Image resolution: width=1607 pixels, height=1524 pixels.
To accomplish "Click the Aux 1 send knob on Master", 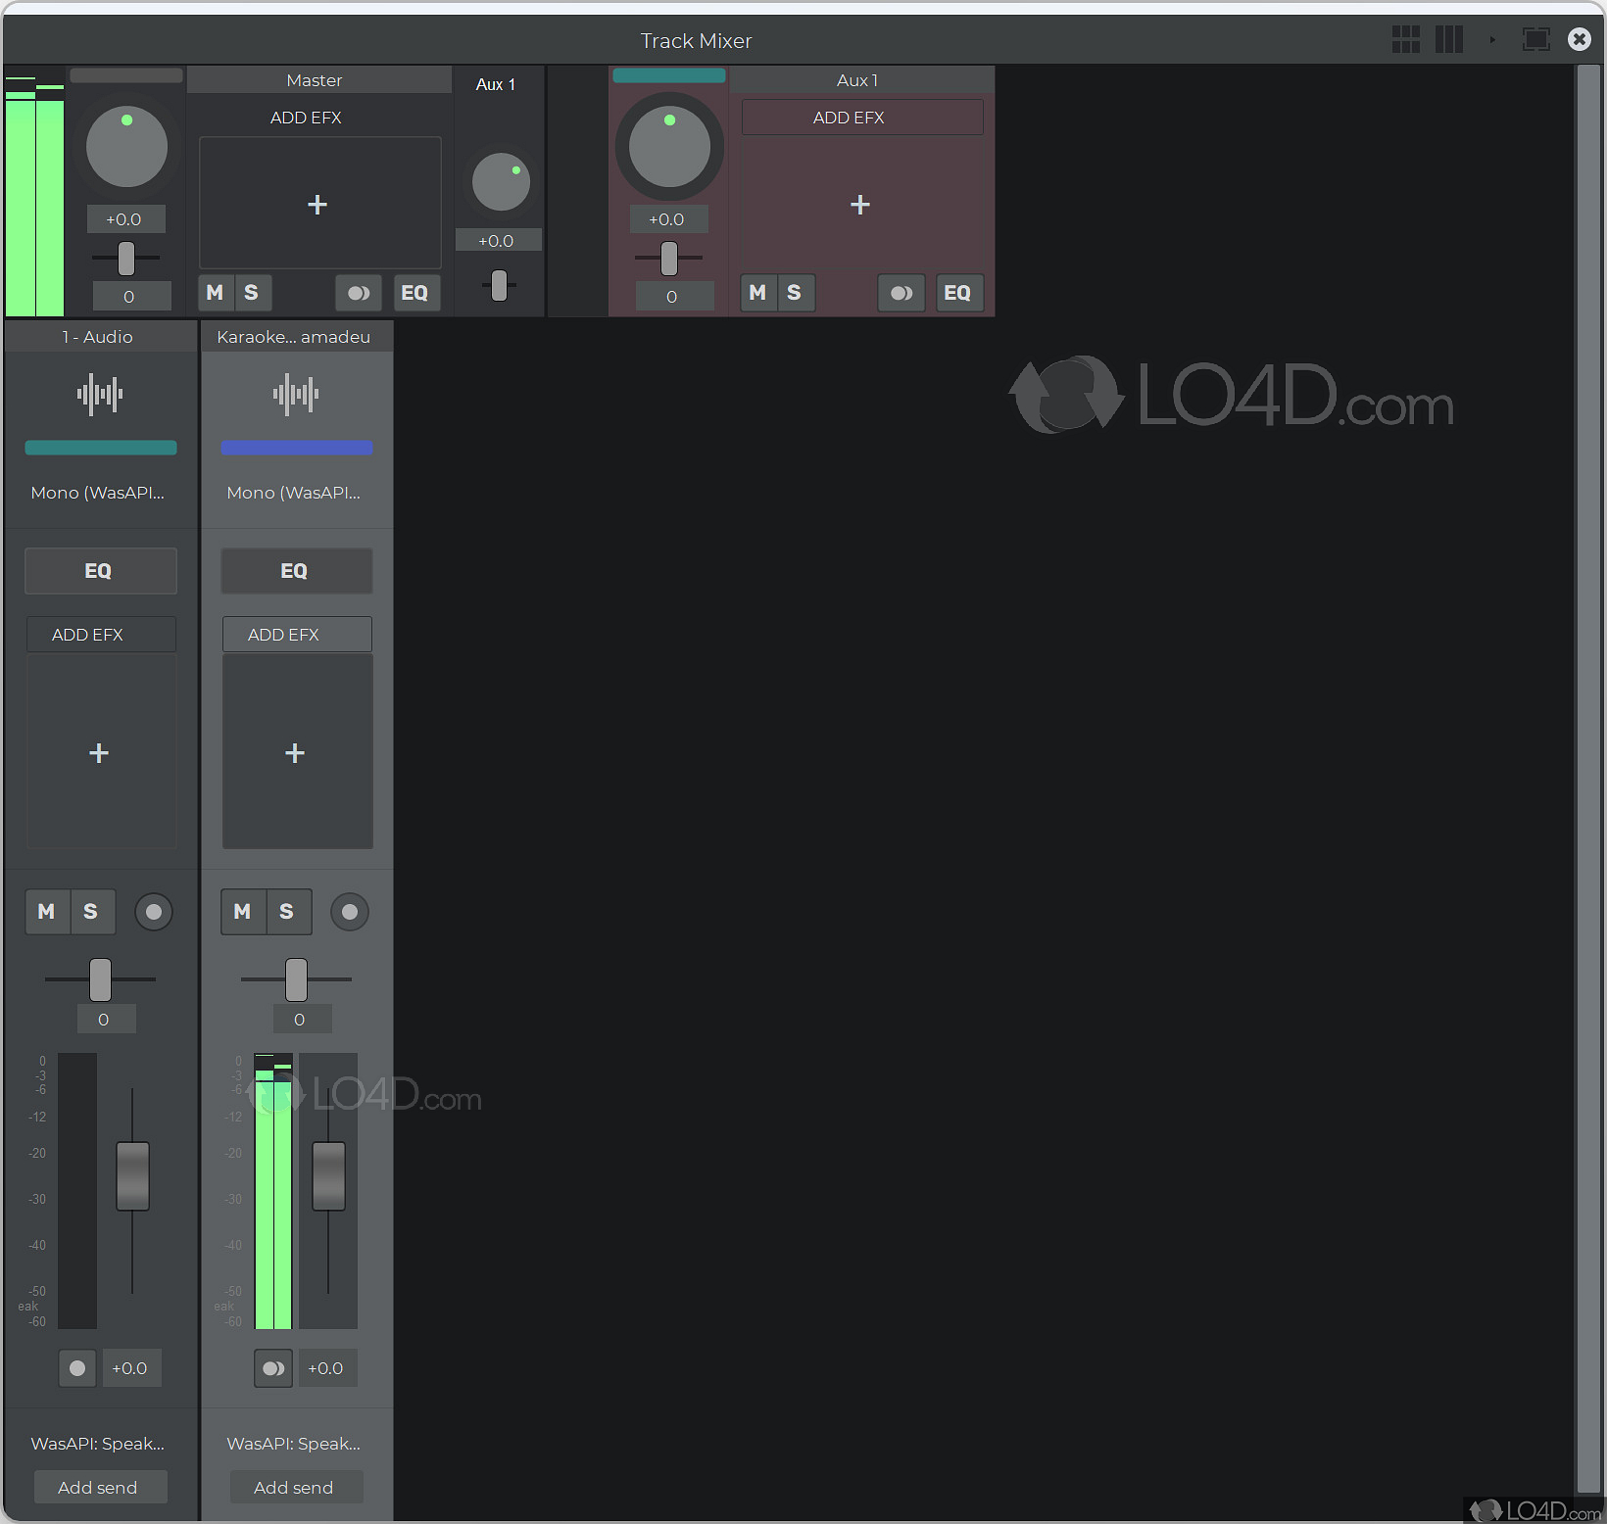I will pos(501,182).
